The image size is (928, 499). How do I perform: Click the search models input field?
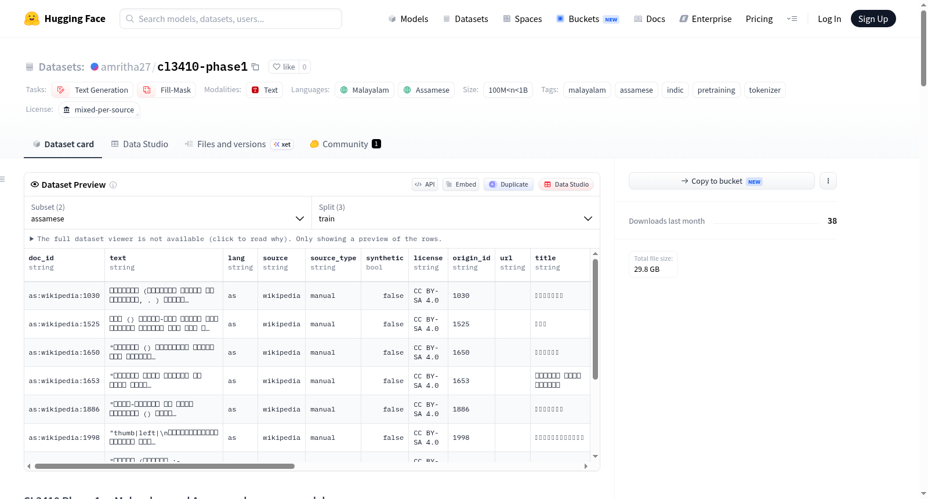pos(231,19)
